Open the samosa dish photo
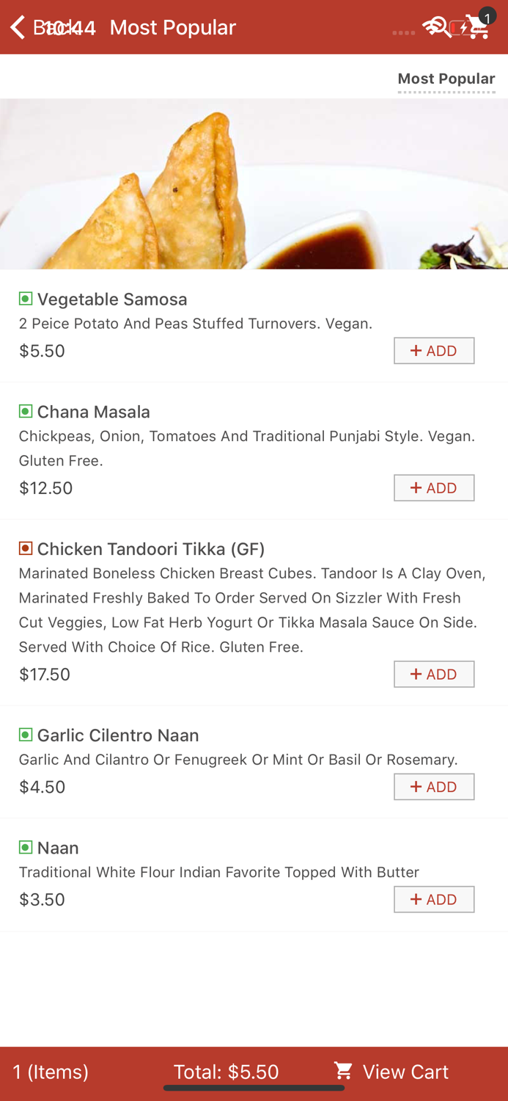The width and height of the screenshot is (508, 1101). 254,184
